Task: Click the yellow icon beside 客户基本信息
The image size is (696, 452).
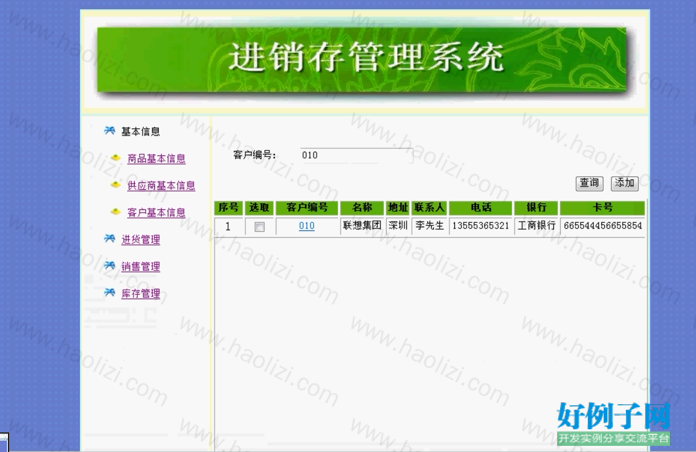Action: 116,212
